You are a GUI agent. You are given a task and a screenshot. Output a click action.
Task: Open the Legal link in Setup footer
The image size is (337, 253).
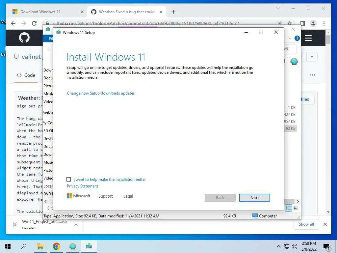(x=128, y=196)
